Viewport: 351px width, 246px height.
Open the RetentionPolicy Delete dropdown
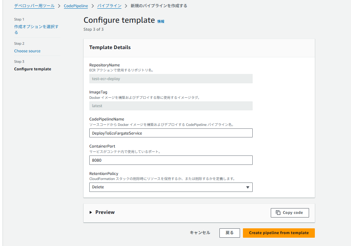coord(171,187)
